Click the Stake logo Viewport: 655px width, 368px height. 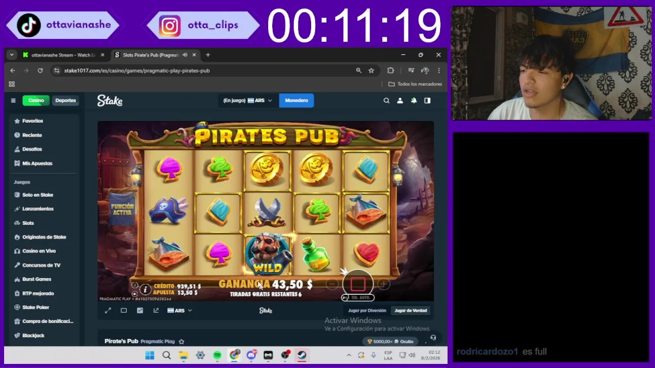point(110,101)
